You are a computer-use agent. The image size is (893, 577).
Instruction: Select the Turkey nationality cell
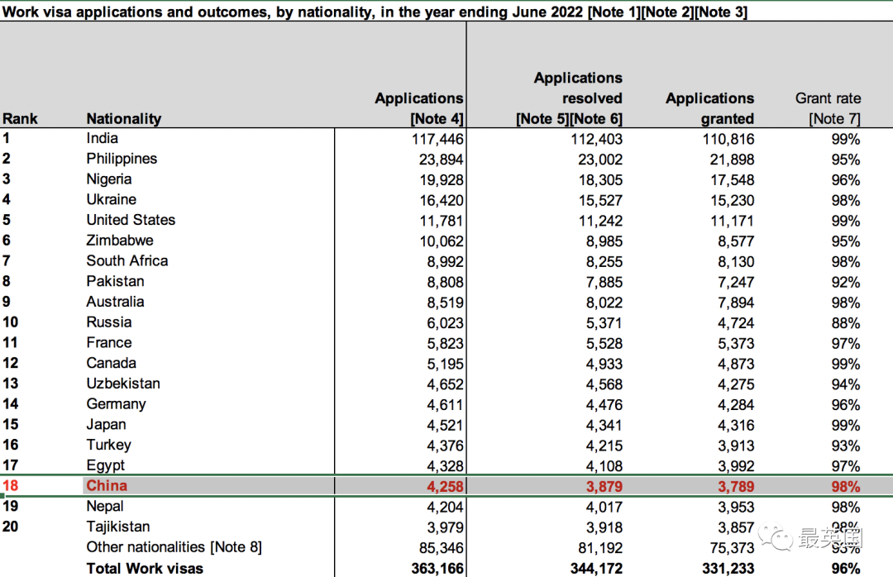[x=109, y=446]
